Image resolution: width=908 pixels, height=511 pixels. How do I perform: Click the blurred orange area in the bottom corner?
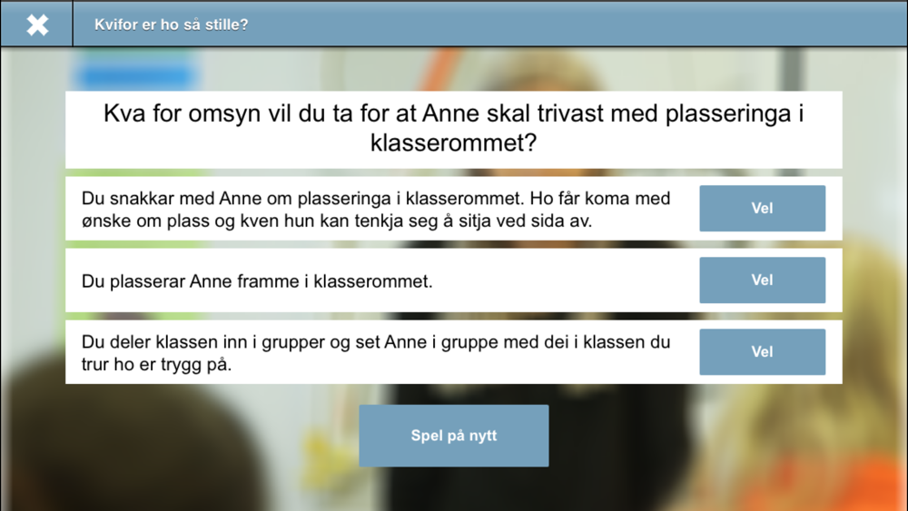coord(869,480)
